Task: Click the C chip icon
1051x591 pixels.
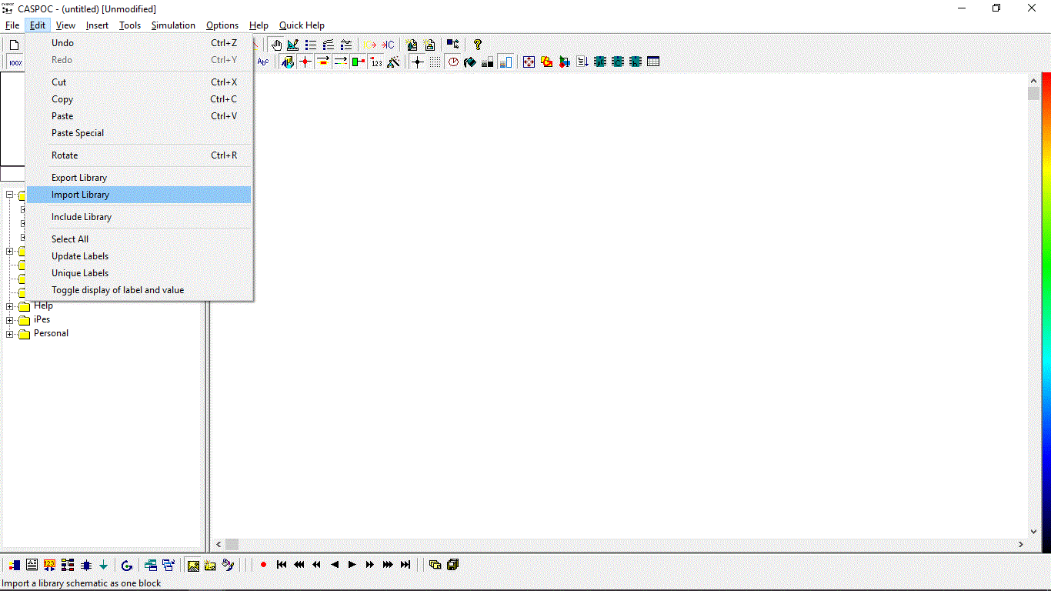Action: (x=618, y=62)
